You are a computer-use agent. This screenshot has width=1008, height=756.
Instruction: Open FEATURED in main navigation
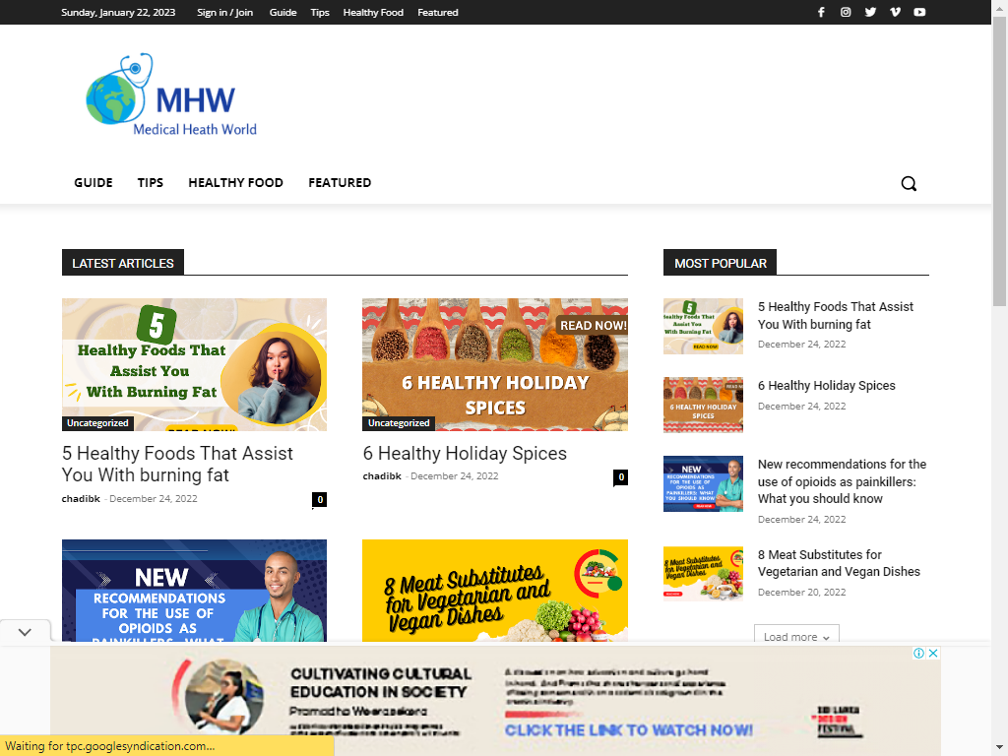[340, 182]
